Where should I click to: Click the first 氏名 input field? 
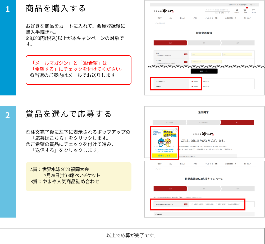[x=206, y=54]
